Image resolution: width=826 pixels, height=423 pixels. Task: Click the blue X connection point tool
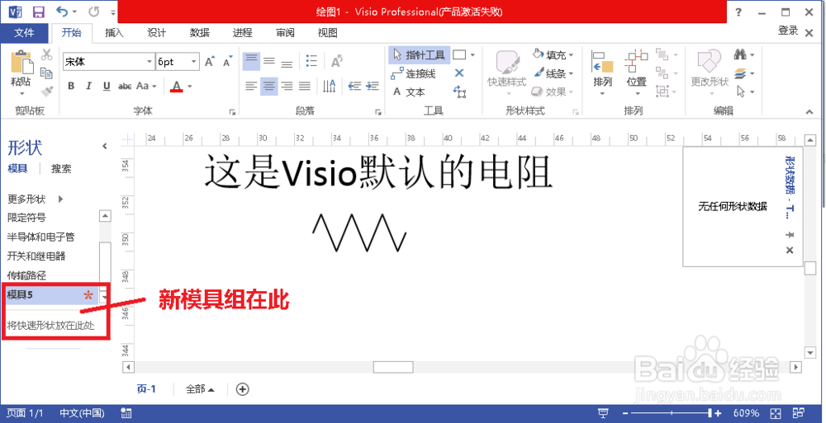pyautogui.click(x=459, y=73)
